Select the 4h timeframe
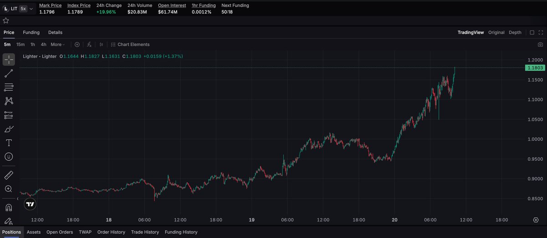Image resolution: width=547 pixels, height=238 pixels. tap(43, 45)
